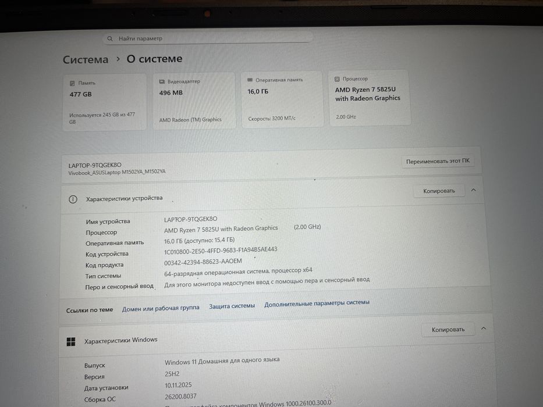Image resolution: width=543 pixels, height=407 pixels.
Task: Collapse 'Характеристики устройства' section chevron
Action: tap(473, 190)
